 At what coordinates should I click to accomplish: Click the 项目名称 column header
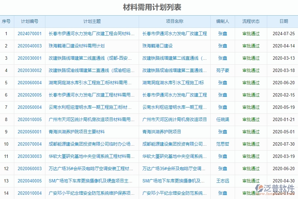175,21
